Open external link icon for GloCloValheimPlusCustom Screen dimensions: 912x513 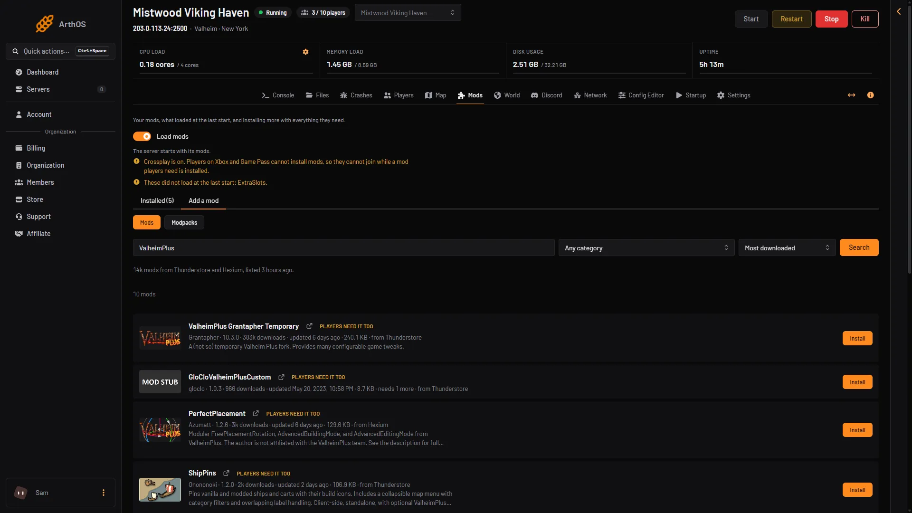click(x=282, y=377)
